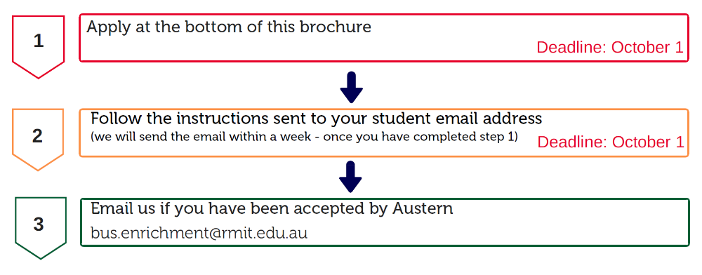Viewport: 702px width, 275px height.
Task: Click the arrow between steps 2 and 3
Action: point(350,177)
